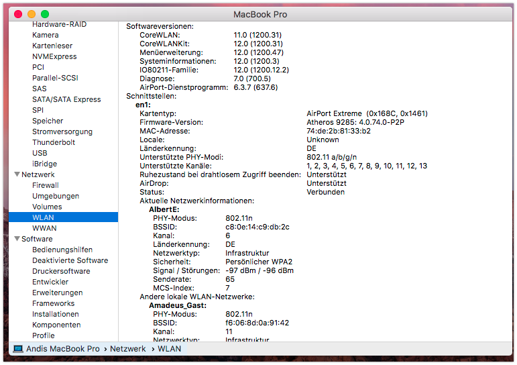This screenshot has width=517, height=365.
Task: Click signal value -97 dBm / -96 dBm
Action: point(260,270)
